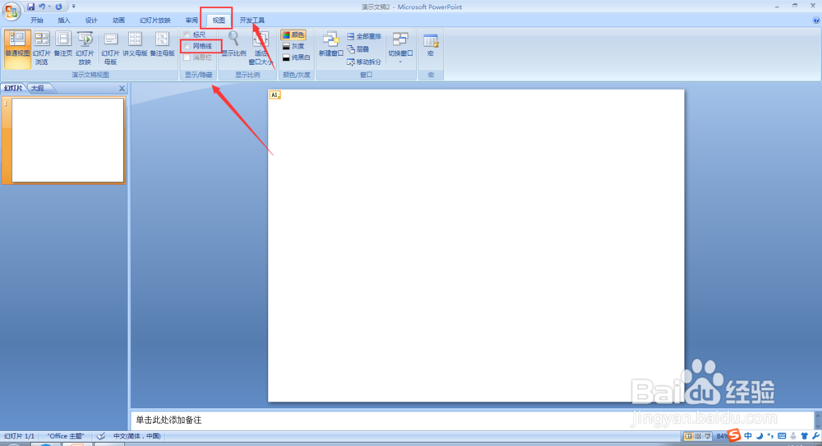Open the 开发工具 Developer tab
The width and height of the screenshot is (822, 446).
click(x=252, y=21)
